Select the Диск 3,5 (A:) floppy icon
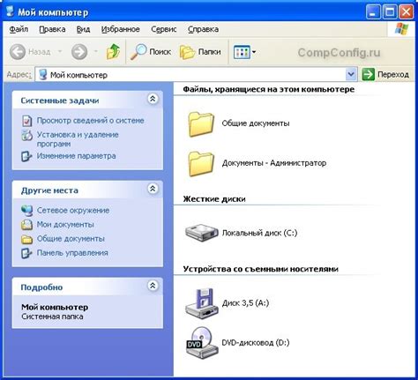Image resolution: width=418 pixels, height=380 pixels. [201, 303]
